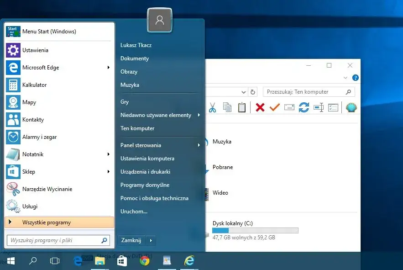Click the Paste clipboard icon

point(242,107)
